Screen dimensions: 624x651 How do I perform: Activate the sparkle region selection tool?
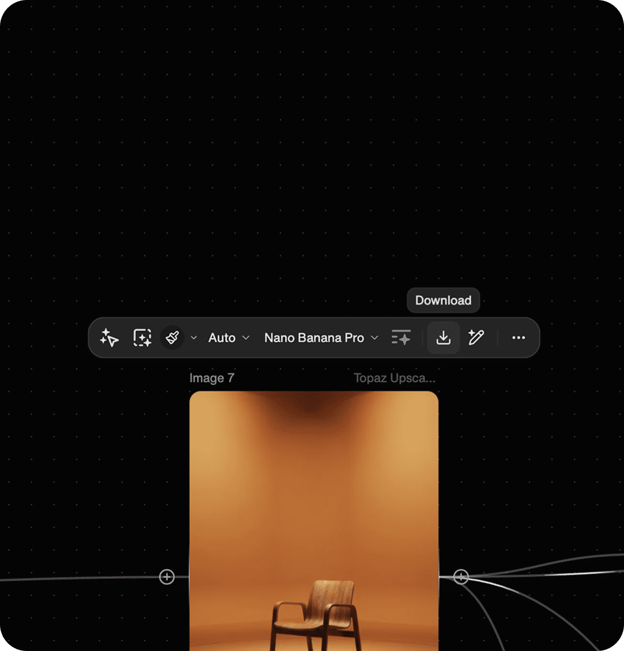[x=142, y=338]
